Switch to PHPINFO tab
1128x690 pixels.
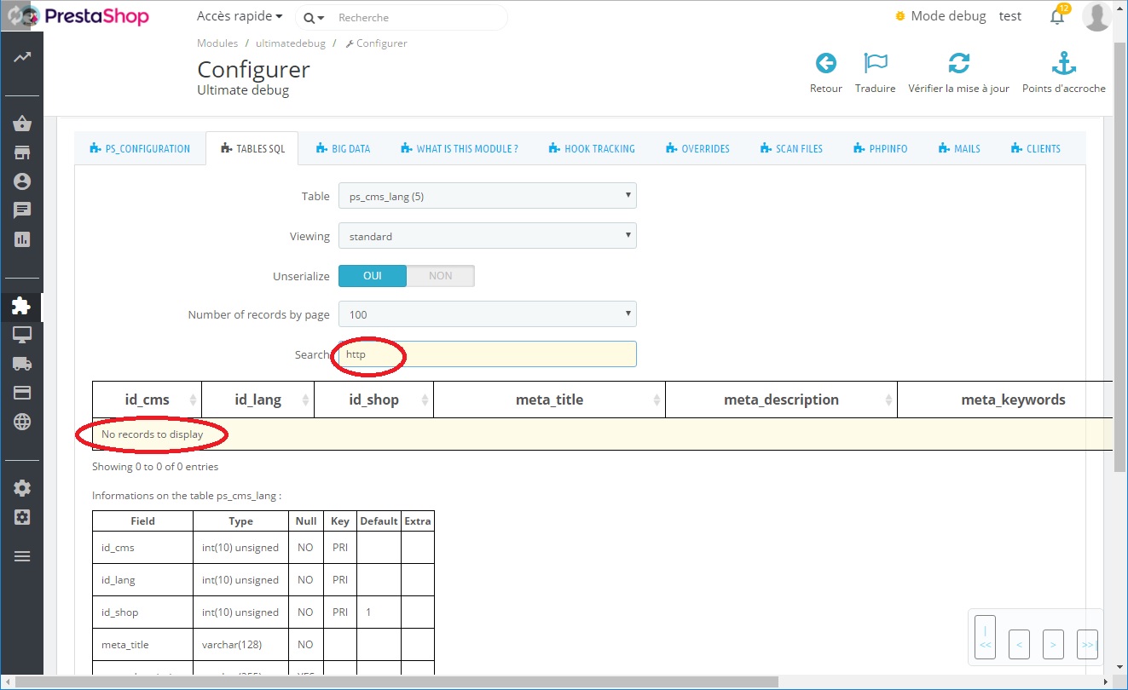[881, 148]
